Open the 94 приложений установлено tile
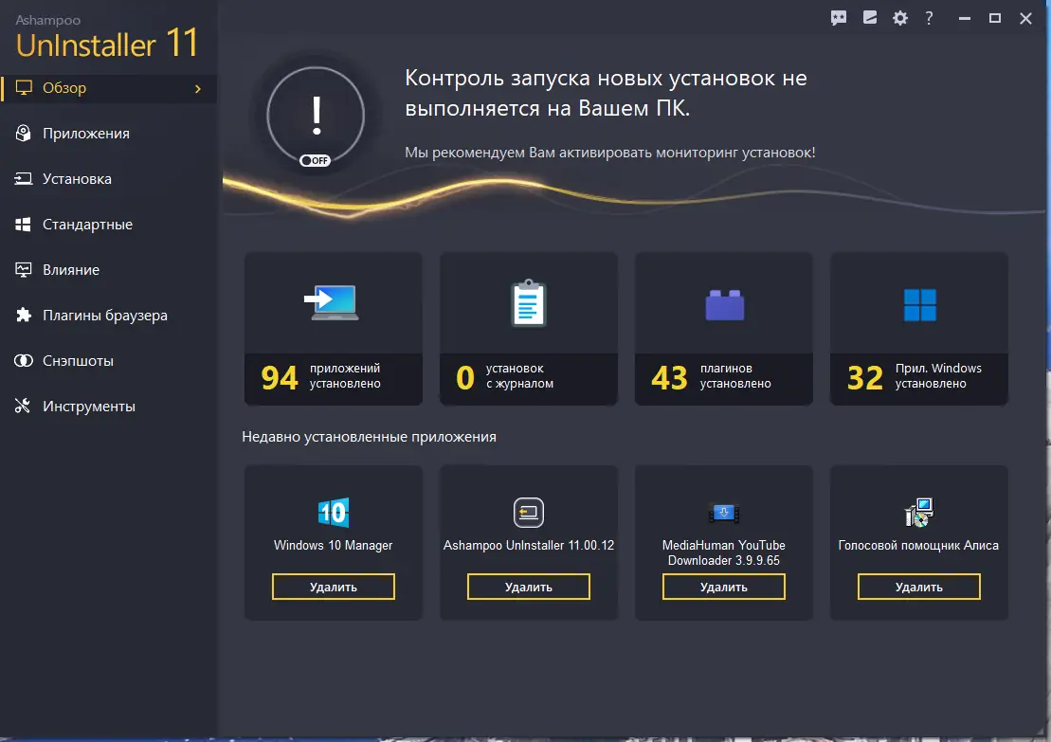 pos(334,329)
